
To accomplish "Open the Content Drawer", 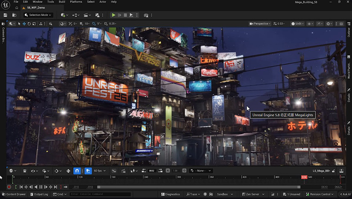I will coord(14,194).
